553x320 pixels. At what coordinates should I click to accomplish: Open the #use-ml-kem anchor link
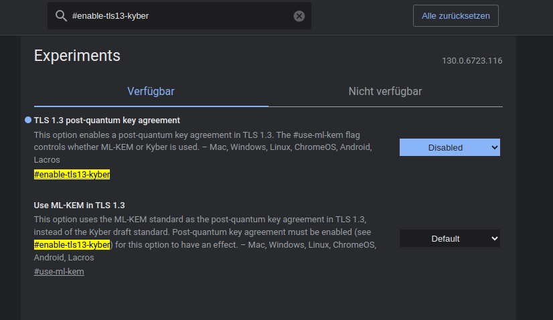pyautogui.click(x=59, y=272)
